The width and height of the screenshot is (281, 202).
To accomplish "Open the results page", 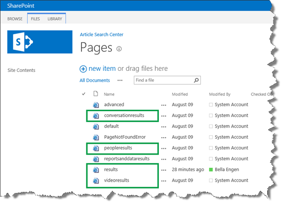I will coord(111,169).
